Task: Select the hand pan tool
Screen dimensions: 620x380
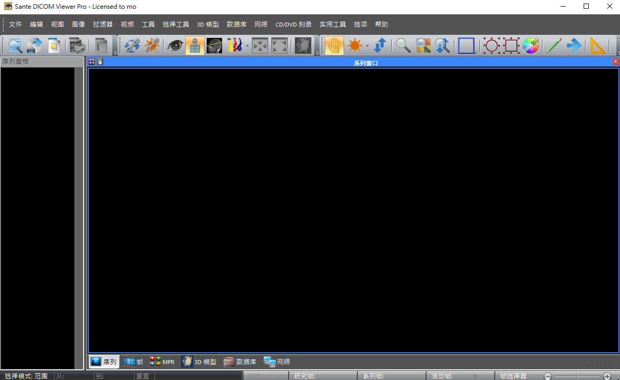Action: 334,46
